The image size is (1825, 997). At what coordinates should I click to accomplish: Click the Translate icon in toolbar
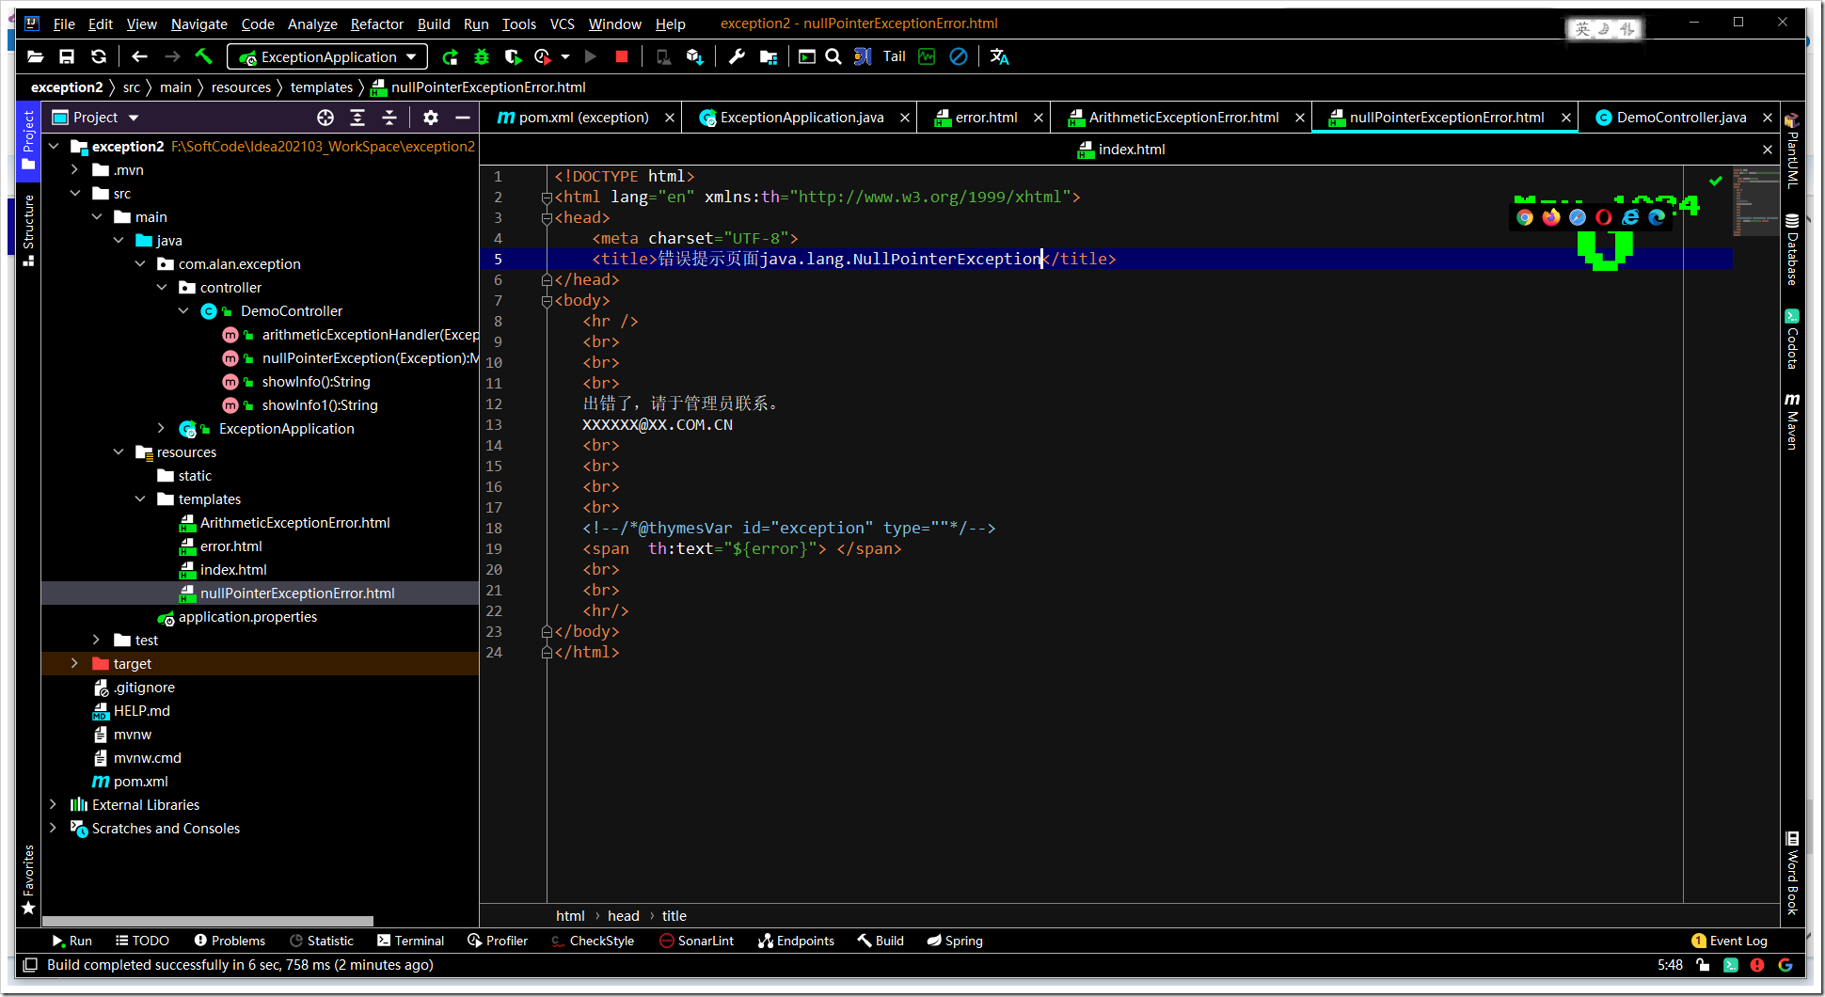click(x=999, y=57)
